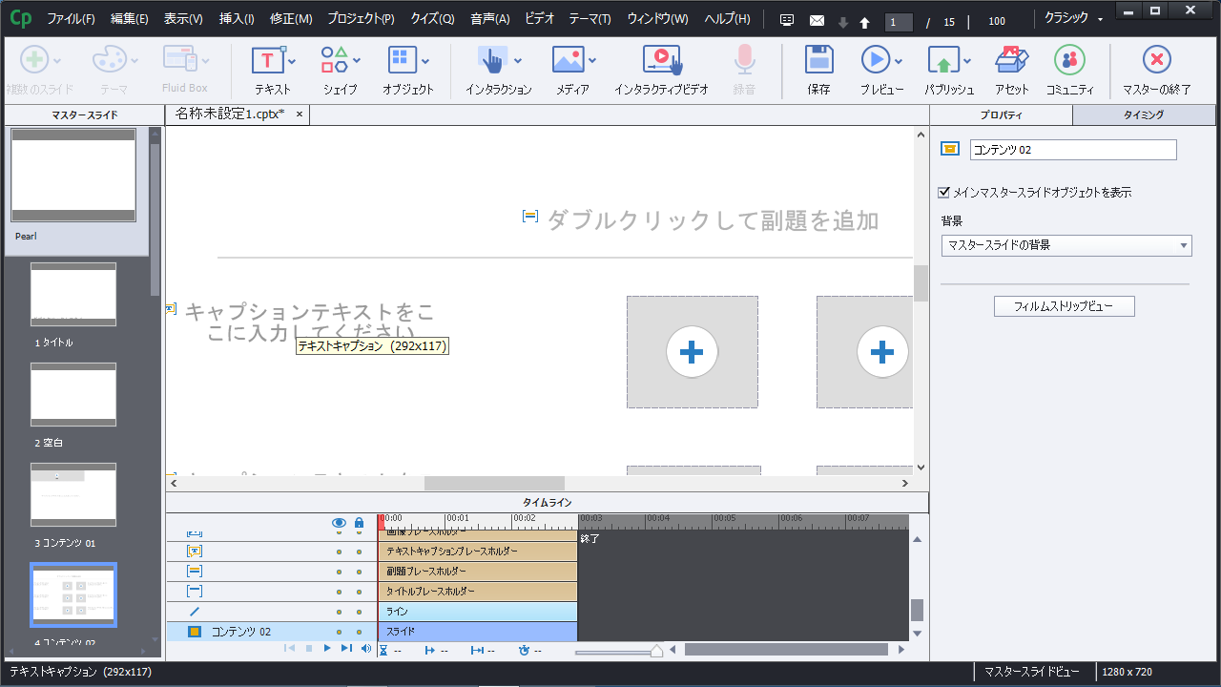Screen dimensions: 1221x687
Task: Toggle lock dot for the スライド layer
Action: click(x=359, y=632)
